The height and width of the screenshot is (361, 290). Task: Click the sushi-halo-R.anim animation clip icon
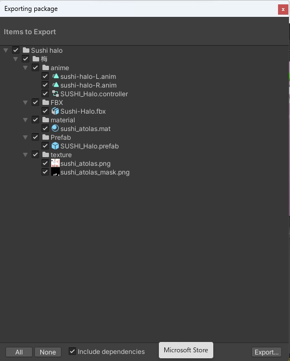(x=55, y=85)
